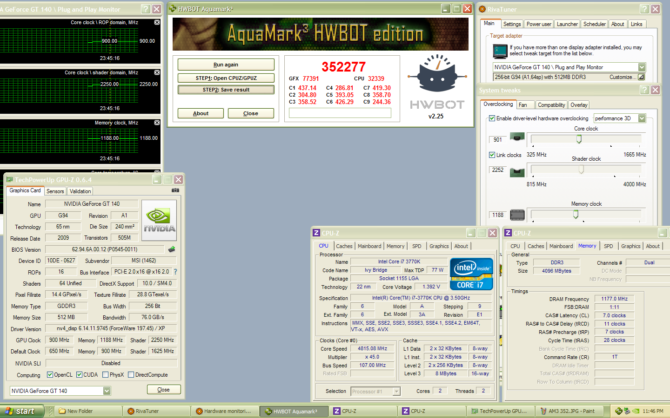This screenshot has width=670, height=418.
Task: Open the Power user tab in RivaTuner
Action: tap(539, 24)
